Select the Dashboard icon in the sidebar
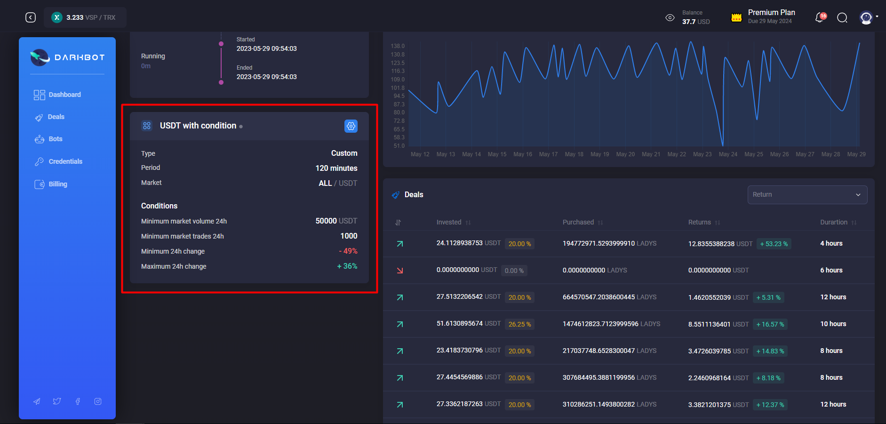886x424 pixels. pyautogui.click(x=39, y=95)
